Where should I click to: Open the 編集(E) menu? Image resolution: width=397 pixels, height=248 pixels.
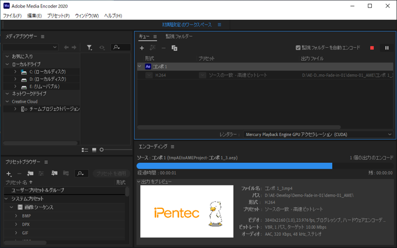pyautogui.click(x=34, y=16)
